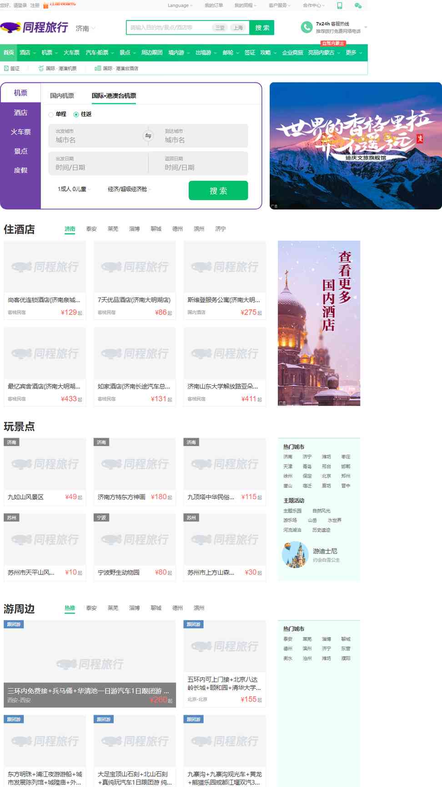442x787 pixels.
Task: Open the 三环内免费接+兵马俑 tour card
Action: point(90,664)
